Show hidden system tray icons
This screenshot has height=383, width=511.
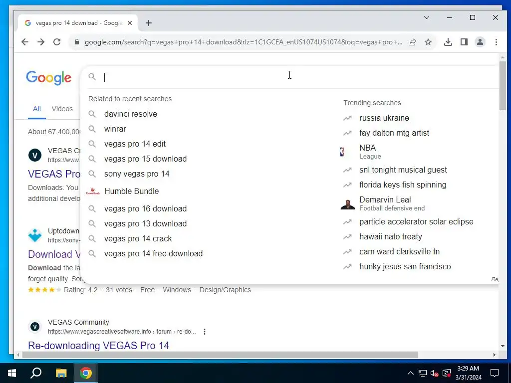(411, 373)
